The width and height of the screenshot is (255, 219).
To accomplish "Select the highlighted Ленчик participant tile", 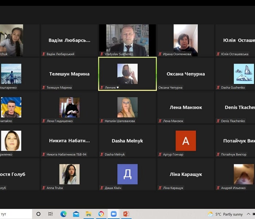I will pos(127,74).
